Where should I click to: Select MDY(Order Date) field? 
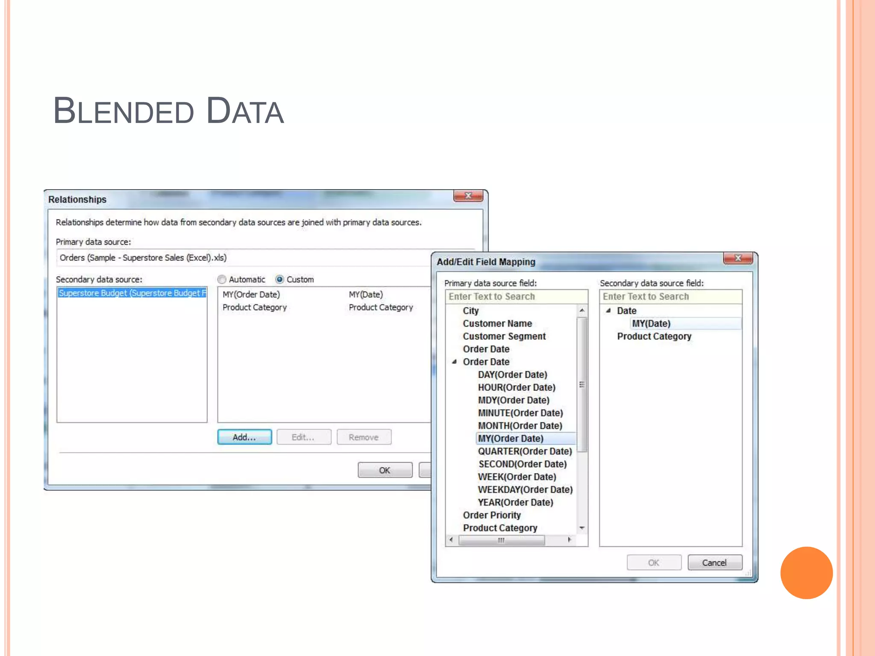click(x=514, y=400)
